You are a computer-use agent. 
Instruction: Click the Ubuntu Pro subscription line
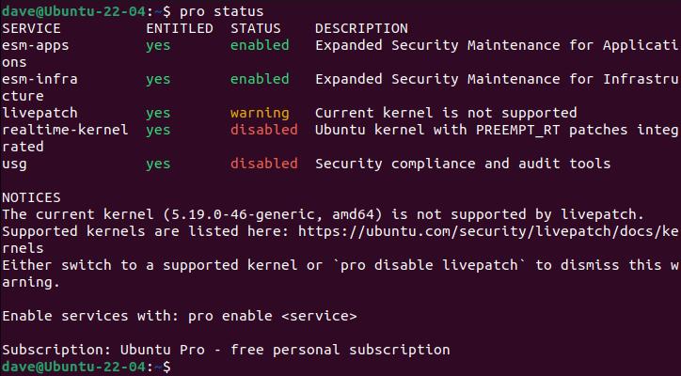(226, 349)
